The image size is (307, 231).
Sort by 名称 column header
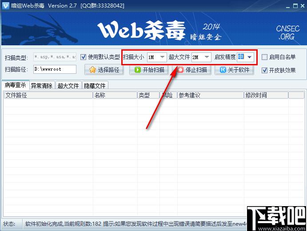coord(115,95)
